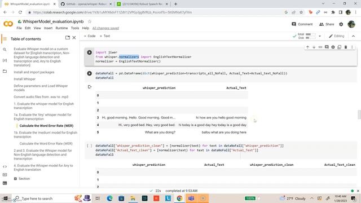The width and height of the screenshot is (361, 203).
Task: Add a new Code cell
Action: pyautogui.click(x=90, y=36)
